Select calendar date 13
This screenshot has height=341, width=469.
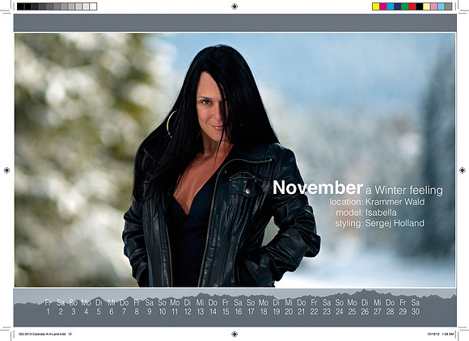(x=200, y=312)
